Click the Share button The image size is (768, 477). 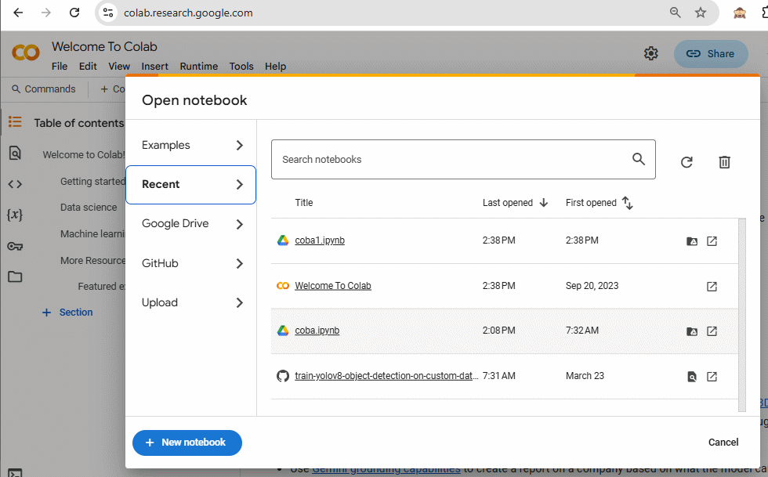pos(711,54)
